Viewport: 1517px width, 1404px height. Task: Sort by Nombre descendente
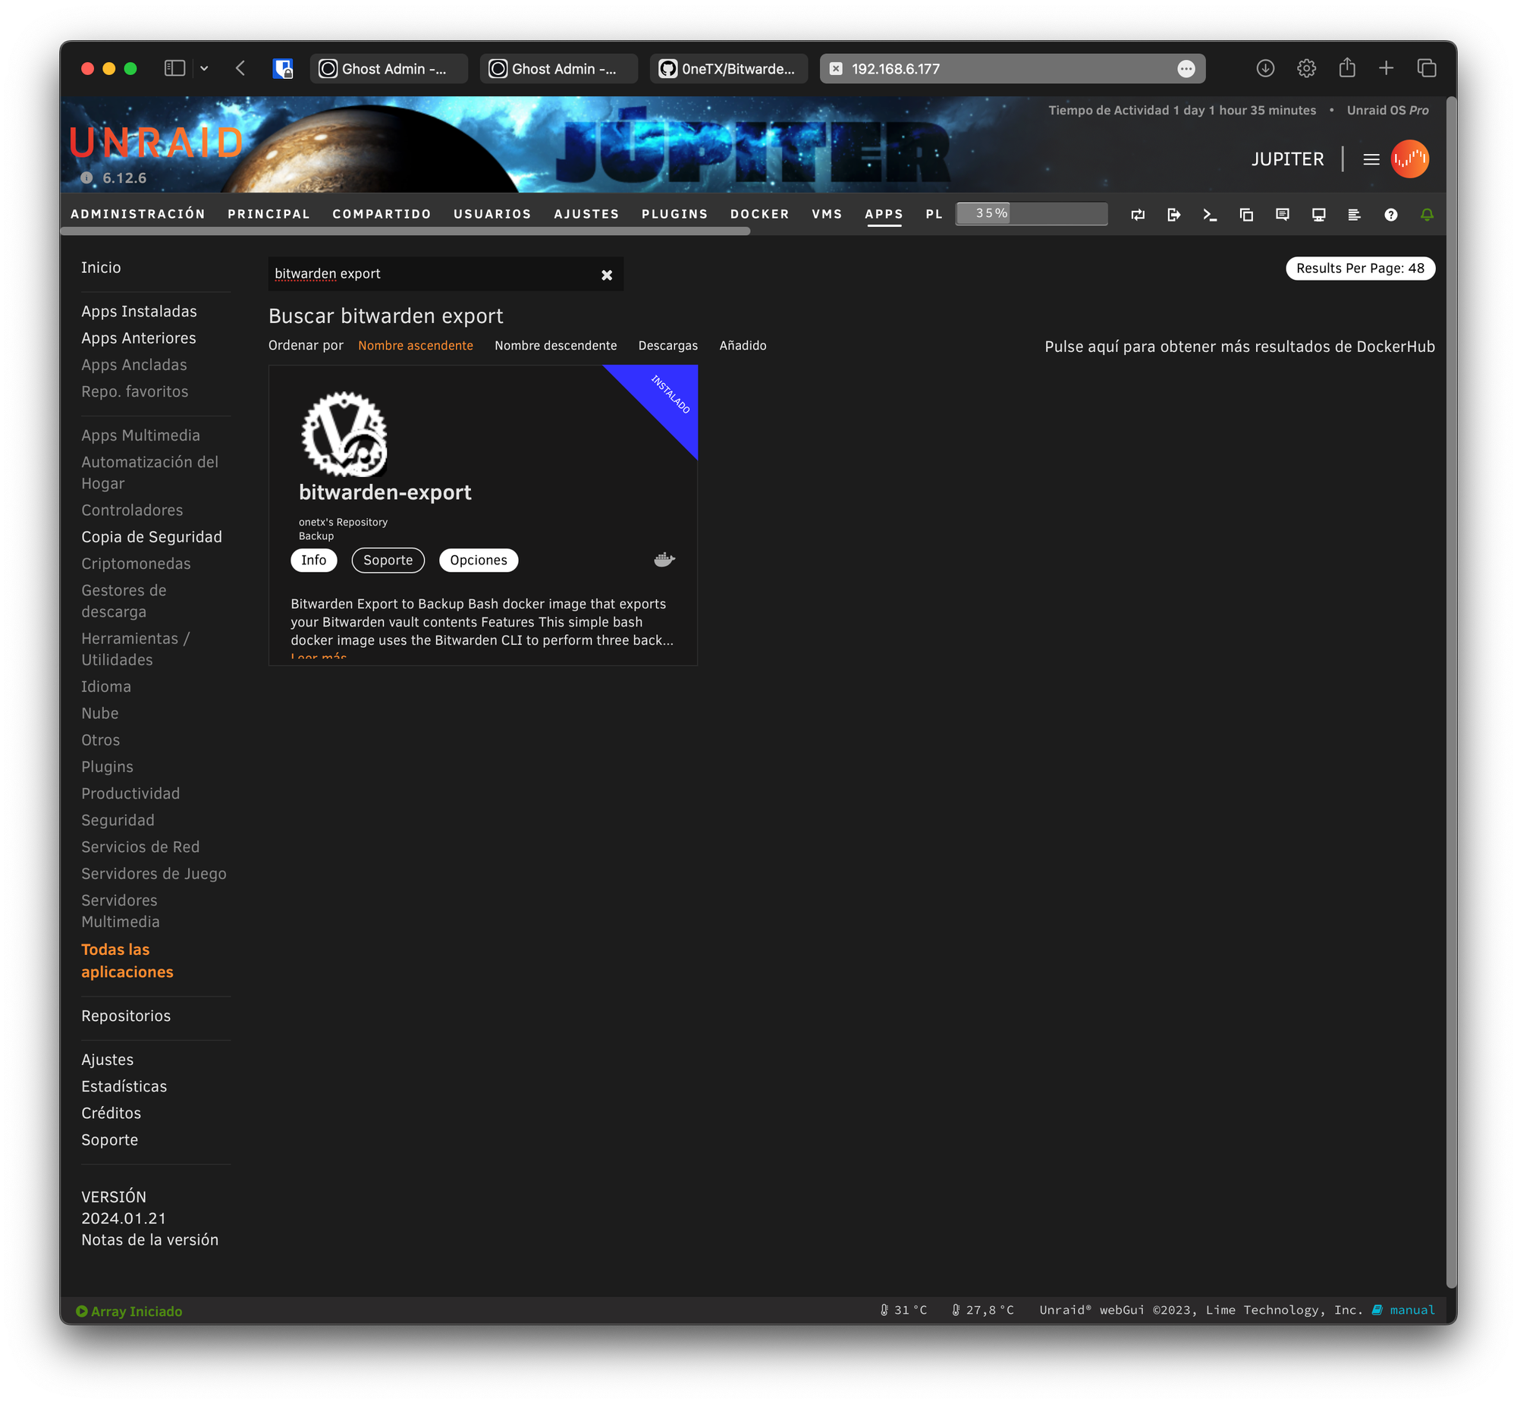click(555, 345)
